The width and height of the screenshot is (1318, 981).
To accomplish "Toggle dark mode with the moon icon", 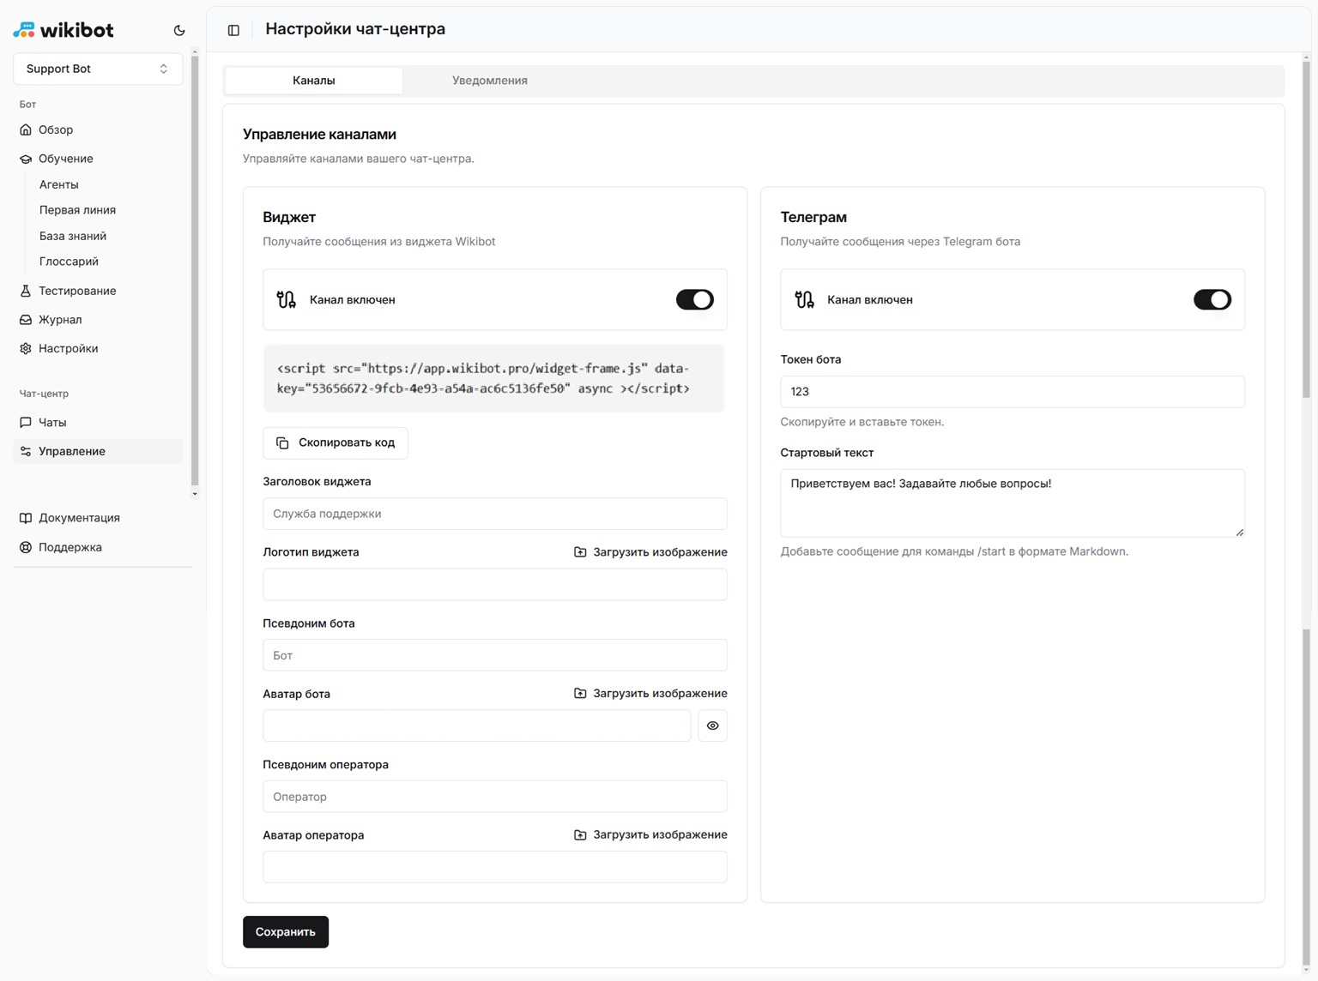I will (179, 30).
